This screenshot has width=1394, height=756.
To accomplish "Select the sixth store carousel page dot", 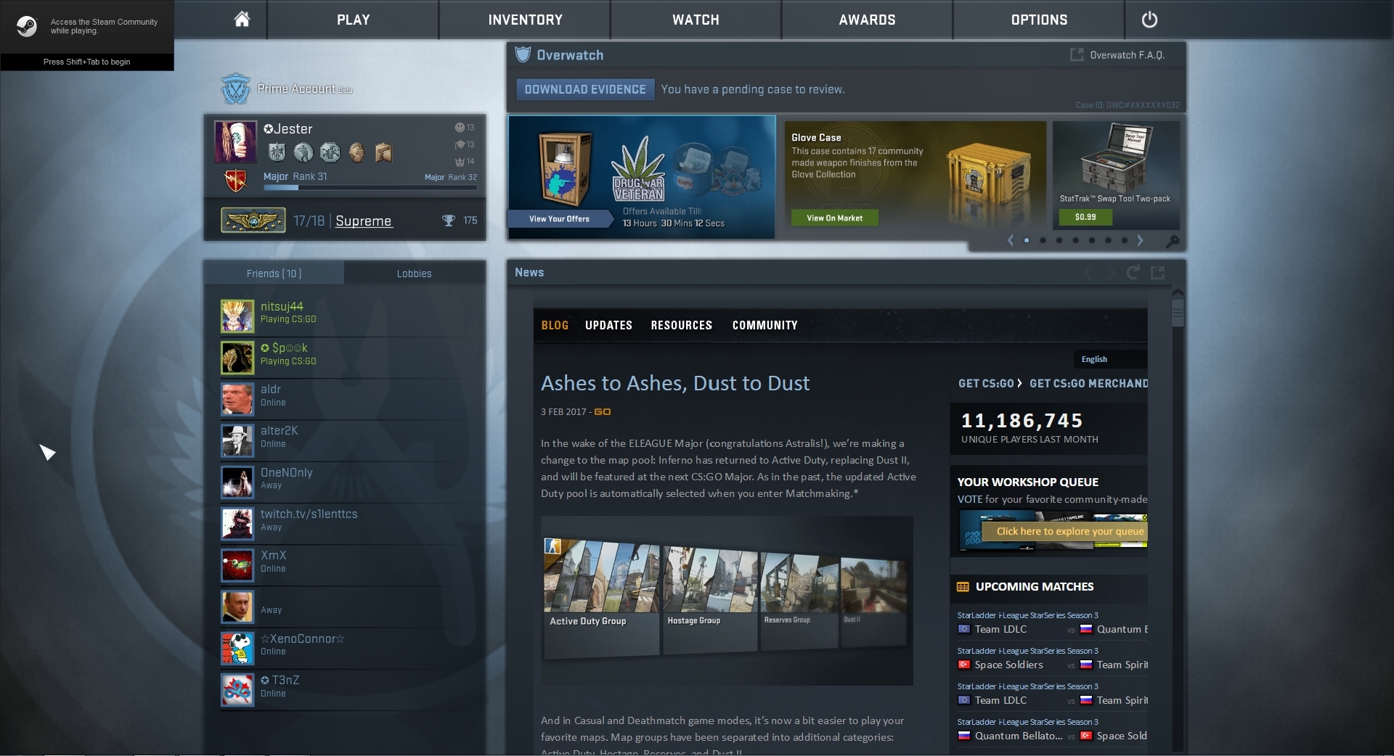I will point(1108,240).
